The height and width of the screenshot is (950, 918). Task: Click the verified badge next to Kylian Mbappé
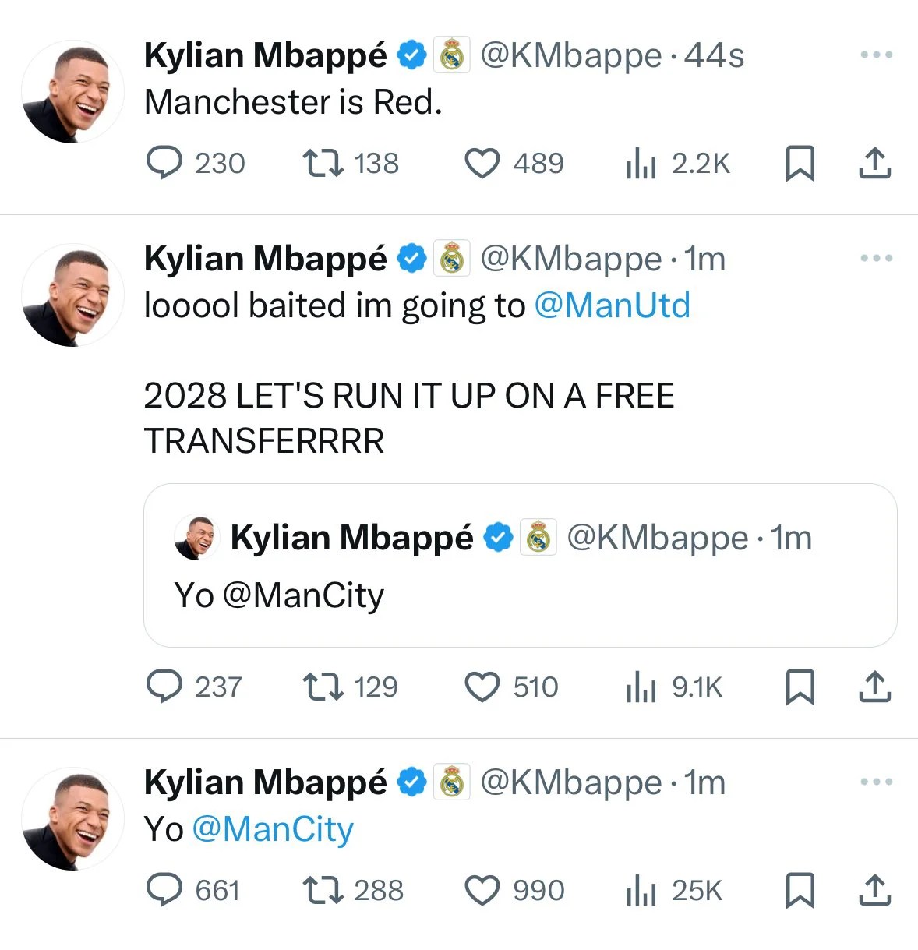click(x=411, y=54)
